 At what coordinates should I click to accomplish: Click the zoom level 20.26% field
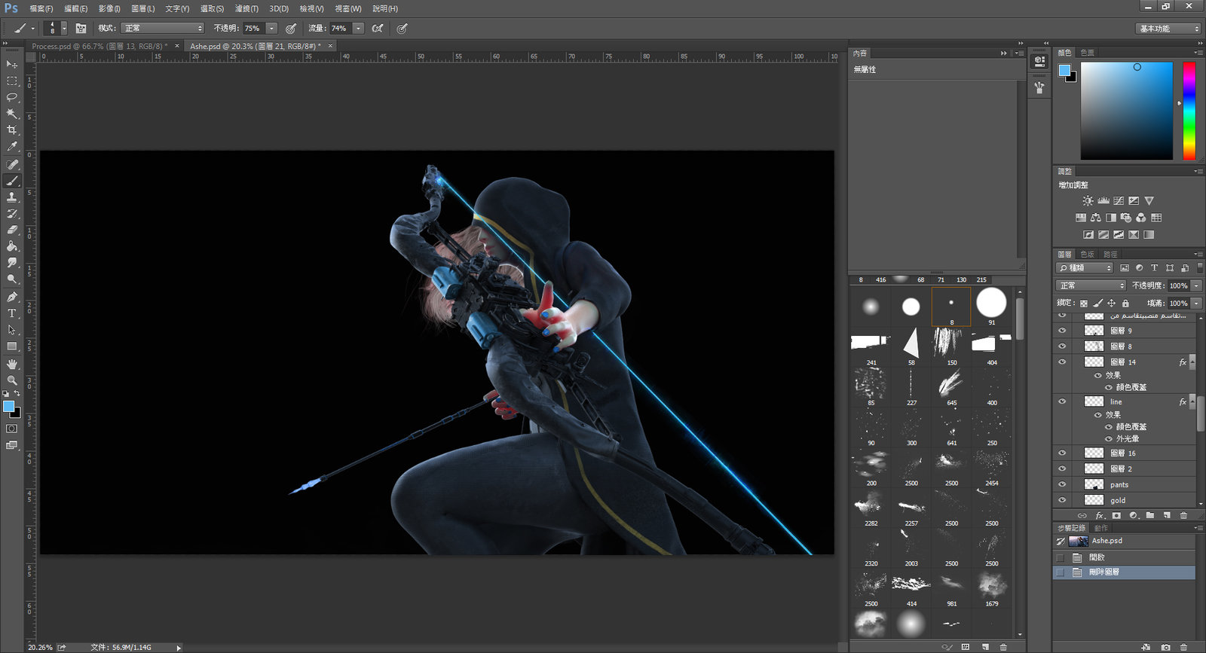click(41, 647)
